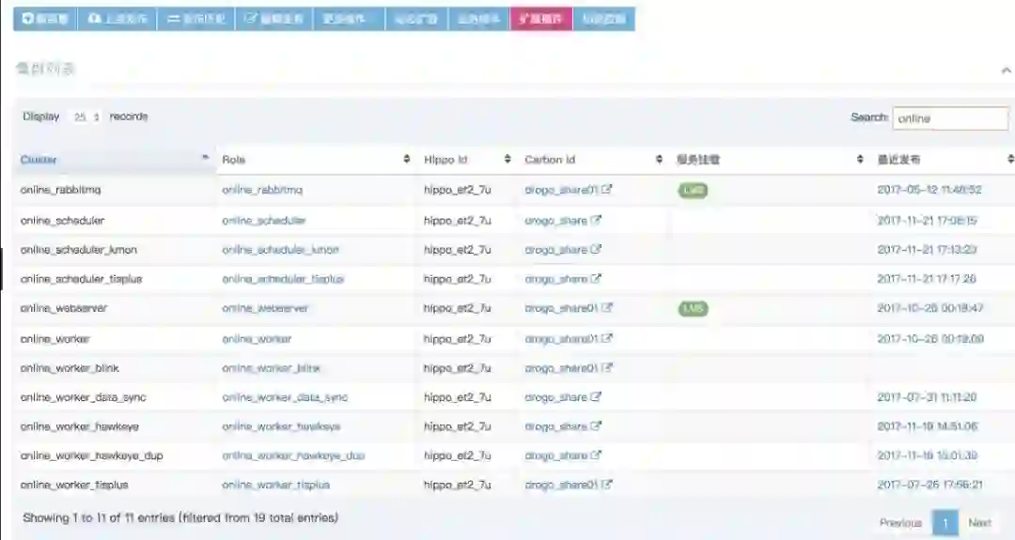Open the online_worker_hawkeye_dup role link
This screenshot has height=540, width=1015.
292,455
